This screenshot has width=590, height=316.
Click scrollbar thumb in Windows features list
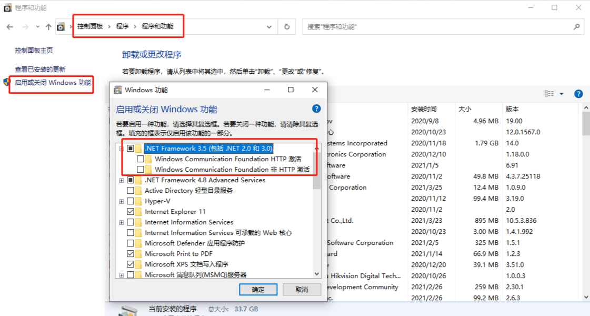point(317,170)
